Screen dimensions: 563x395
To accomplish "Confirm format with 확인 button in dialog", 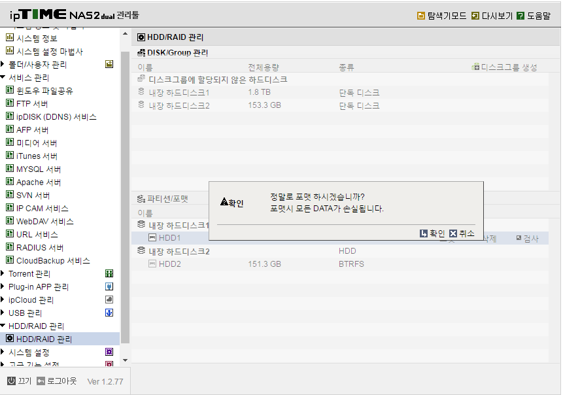I will [432, 233].
